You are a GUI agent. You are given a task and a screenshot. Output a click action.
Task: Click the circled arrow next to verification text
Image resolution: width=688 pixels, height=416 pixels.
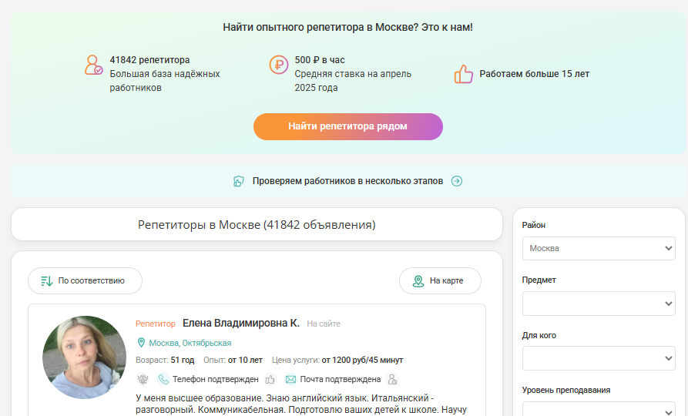(457, 181)
